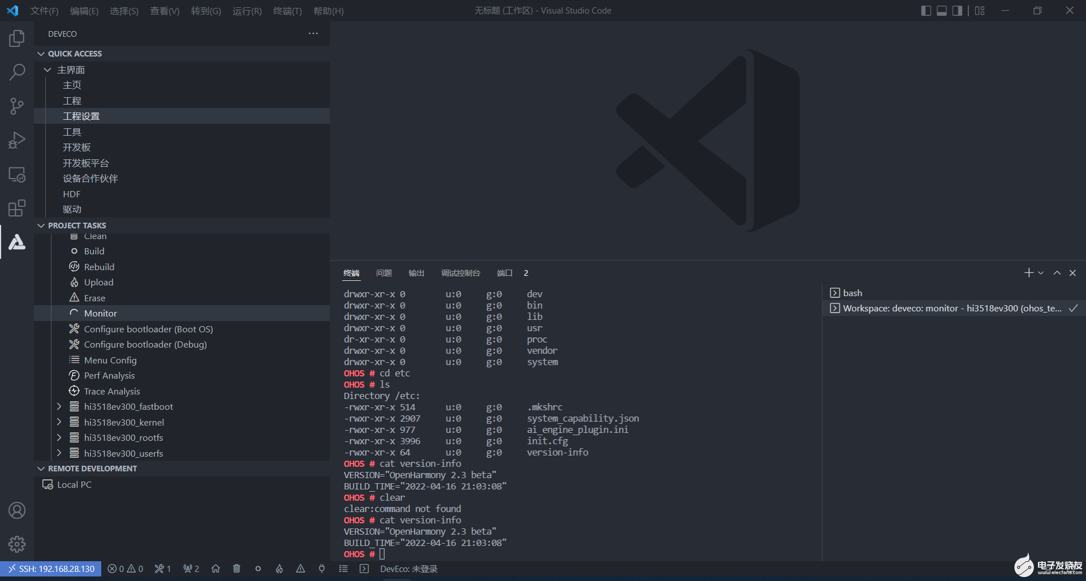Click the tools icon with count 1 in status bar
This screenshot has width=1086, height=581.
coord(163,569)
